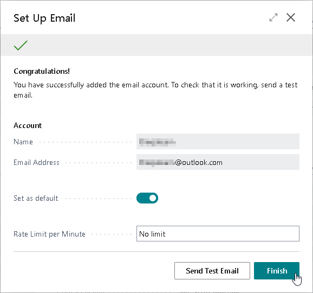Click the Congratulations! heading
Image resolution: width=313 pixels, height=293 pixels.
(42, 71)
